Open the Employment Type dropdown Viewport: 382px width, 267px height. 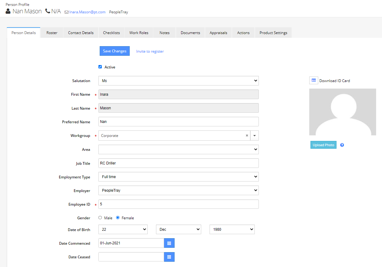(178, 177)
